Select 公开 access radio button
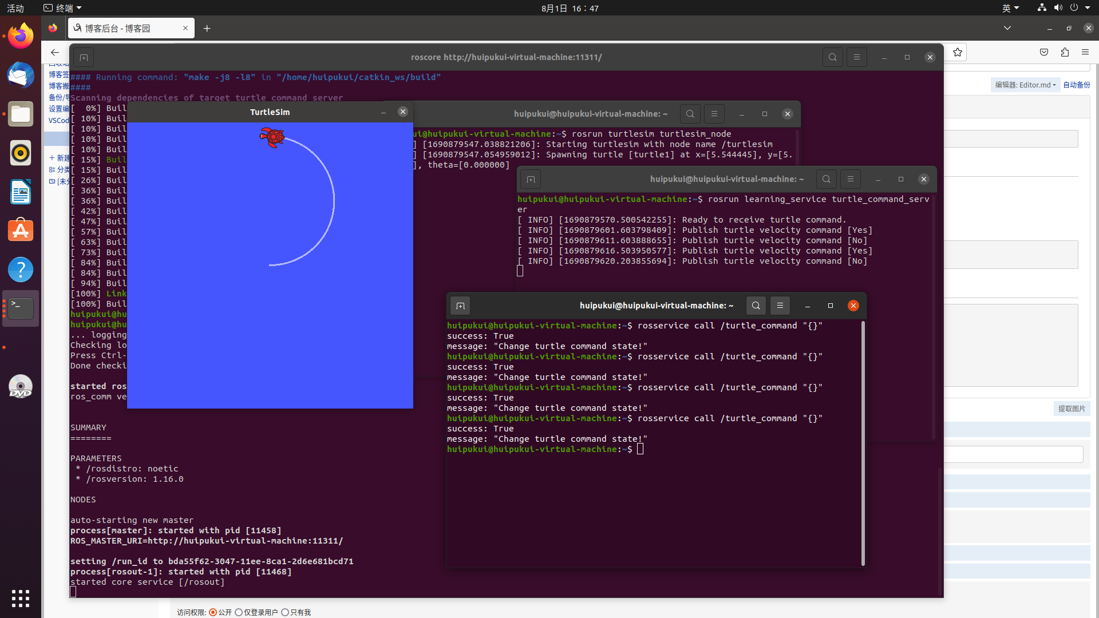1099x618 pixels. (213, 612)
